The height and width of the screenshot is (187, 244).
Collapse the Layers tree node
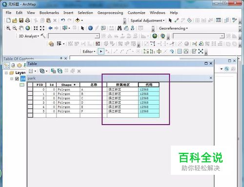pos(6,73)
